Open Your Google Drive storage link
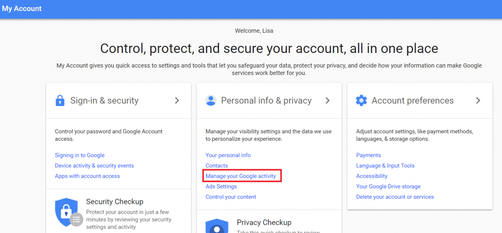 388,186
